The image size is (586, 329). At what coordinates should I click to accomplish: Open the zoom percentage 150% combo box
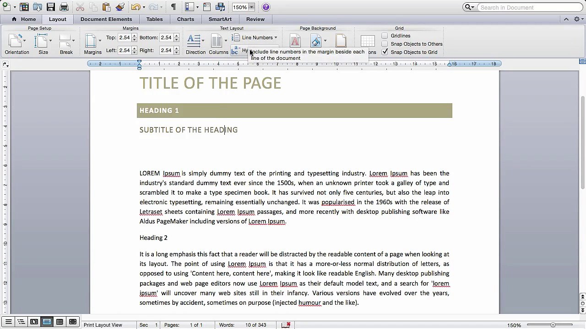click(243, 7)
